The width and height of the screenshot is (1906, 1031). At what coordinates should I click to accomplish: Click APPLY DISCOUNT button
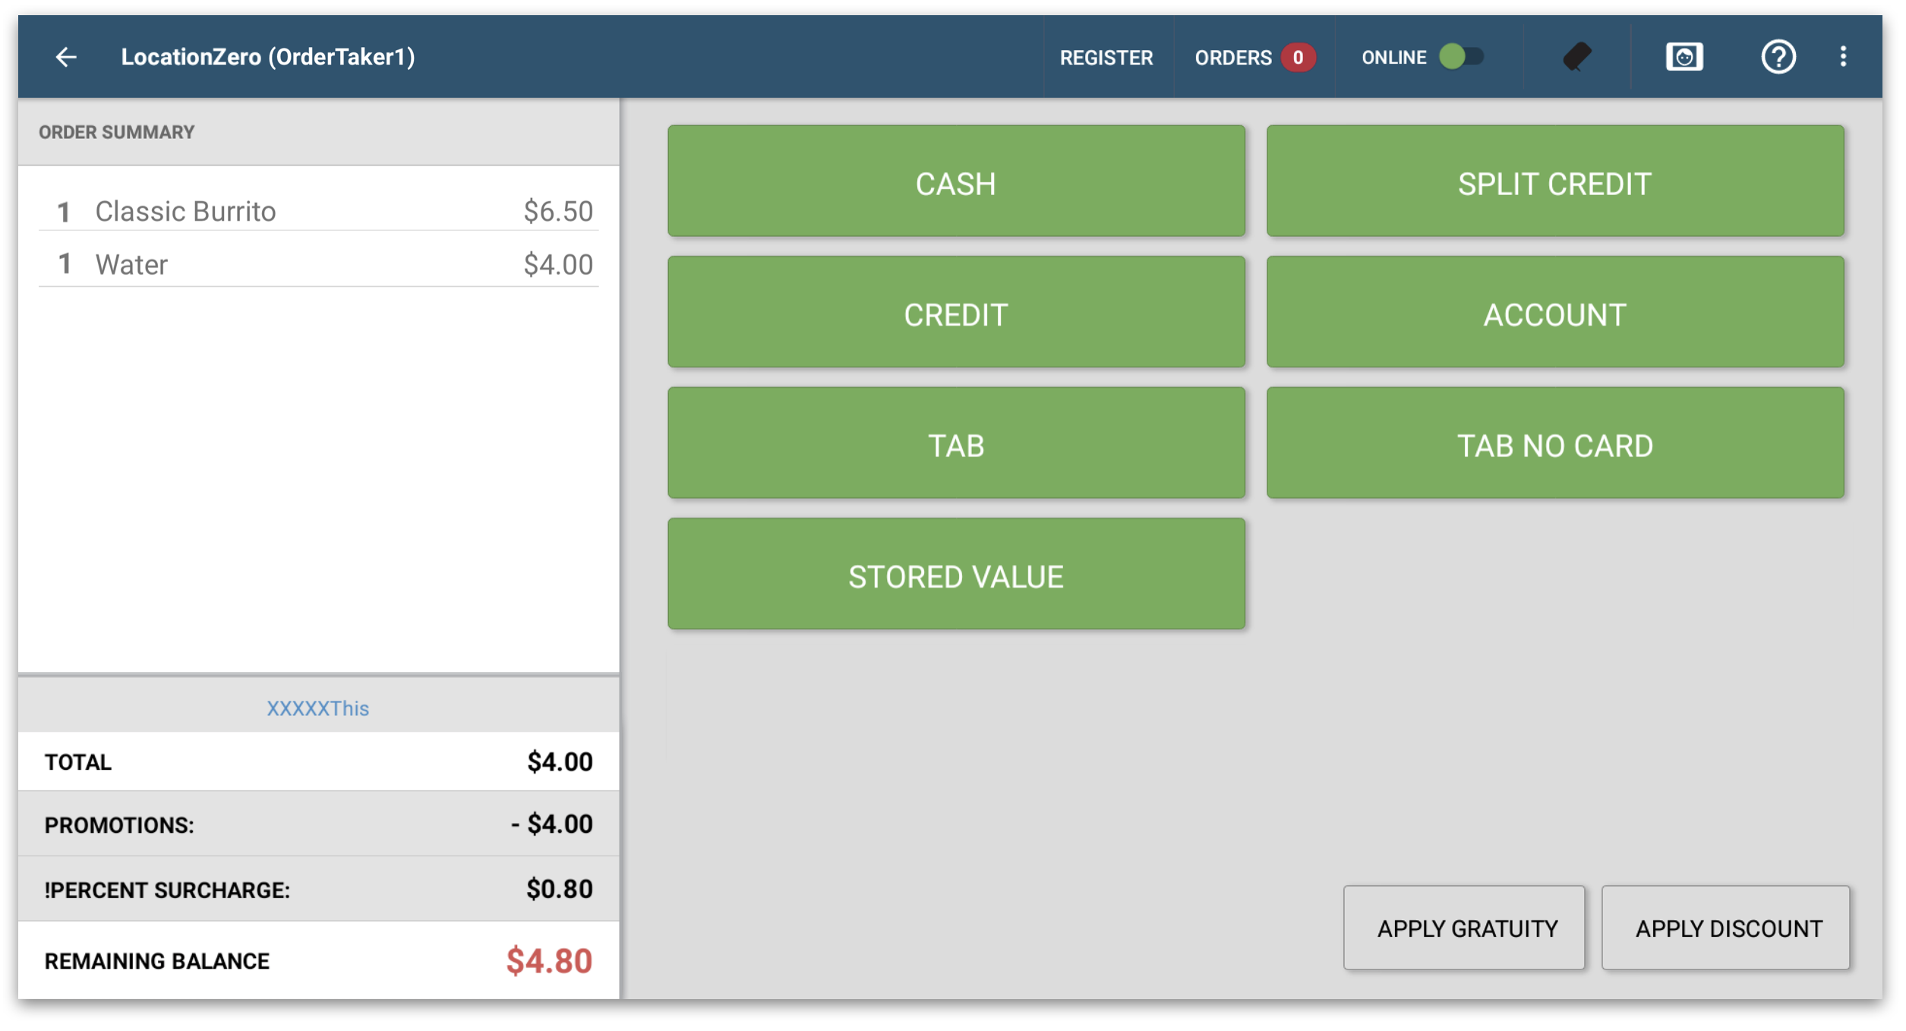[x=1725, y=929]
